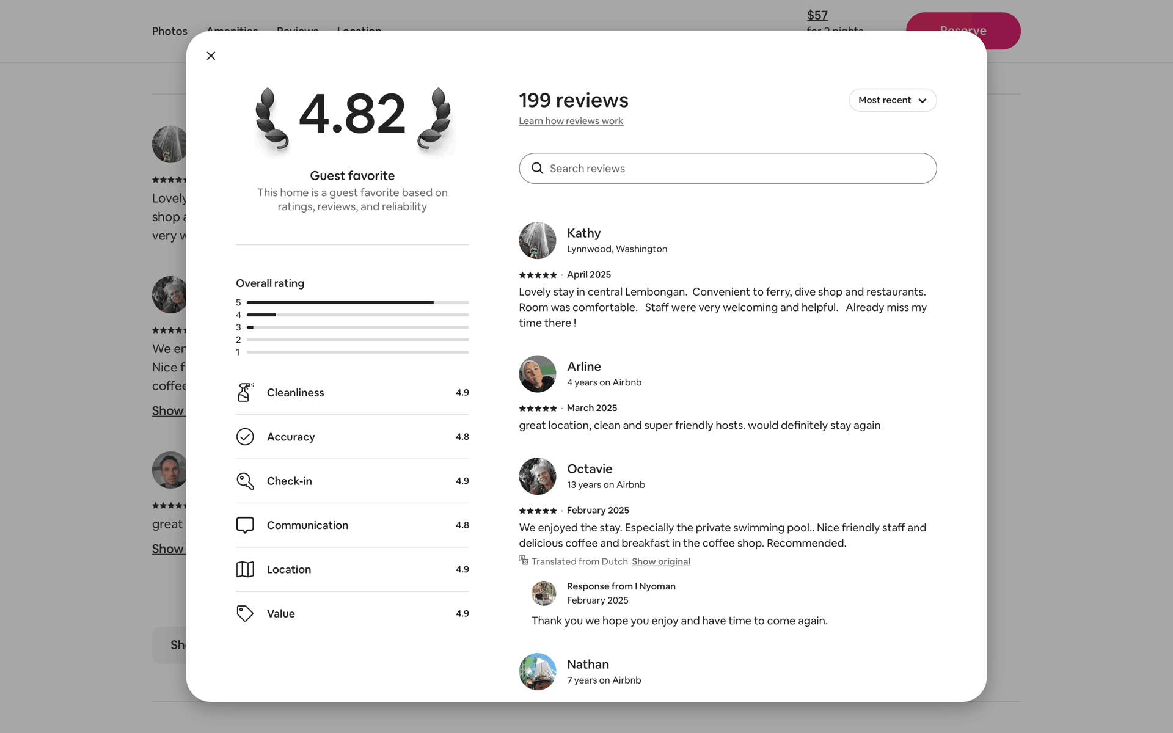Click the Location map icon
The image size is (1173, 733).
click(x=245, y=569)
